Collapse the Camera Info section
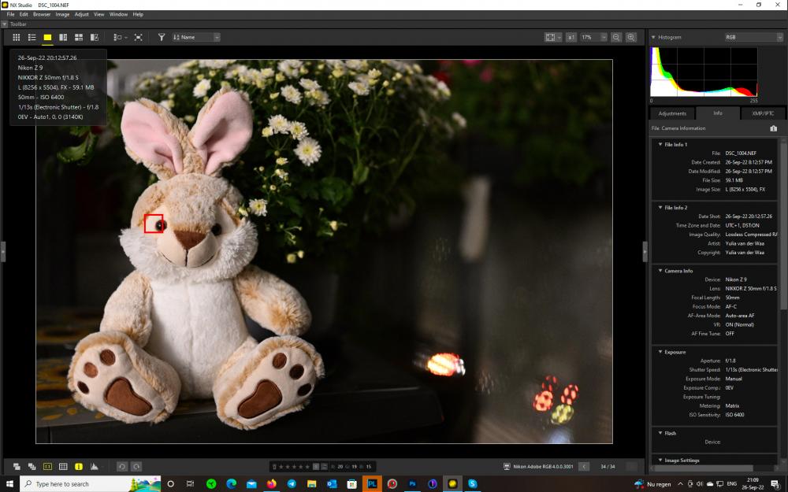 click(660, 271)
